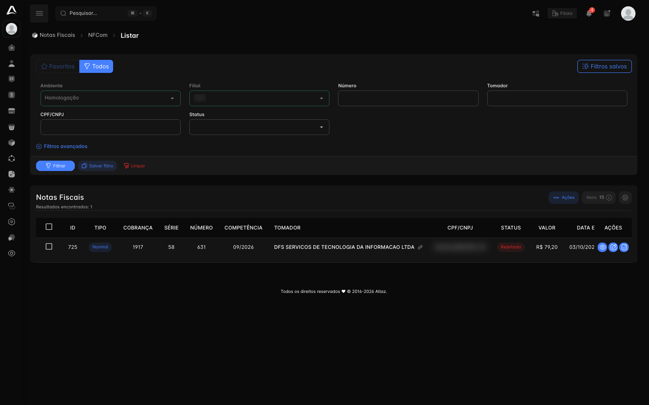Check the select-all checkbox in table header
The image size is (649, 405).
[x=49, y=227]
